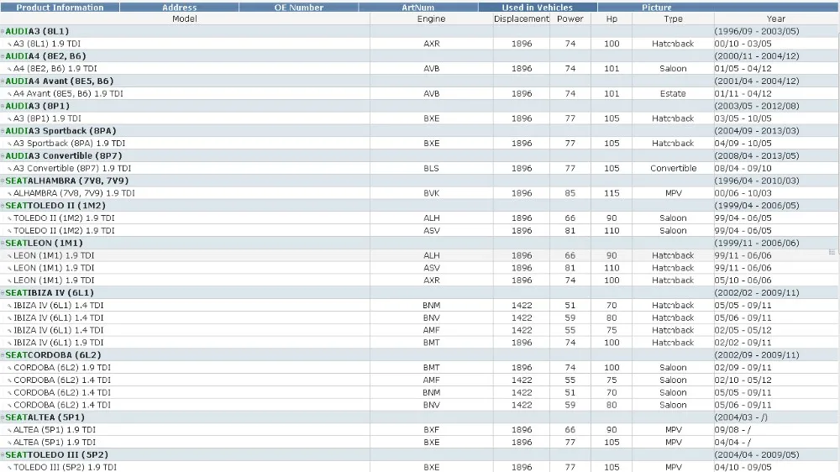This screenshot has height=472, width=840.
Task: Open the Product Information tab
Action: coord(60,8)
